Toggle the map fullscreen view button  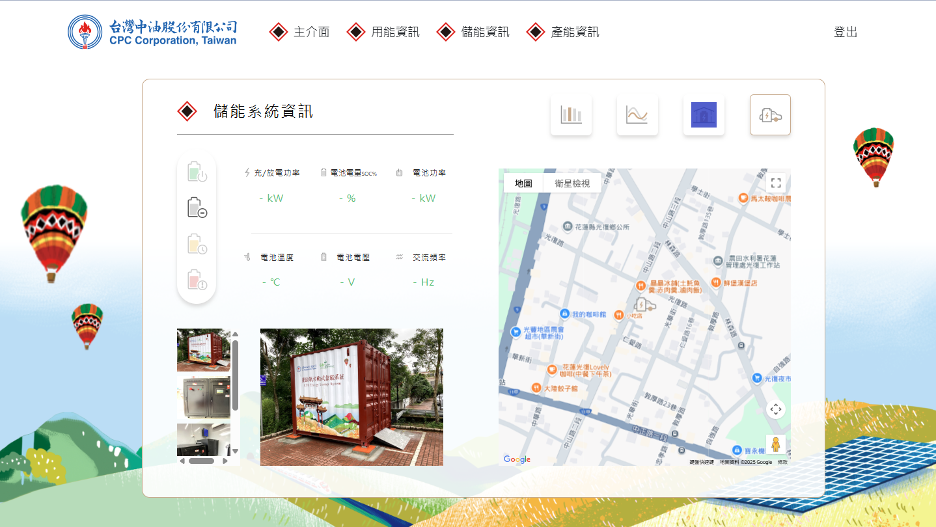775,183
